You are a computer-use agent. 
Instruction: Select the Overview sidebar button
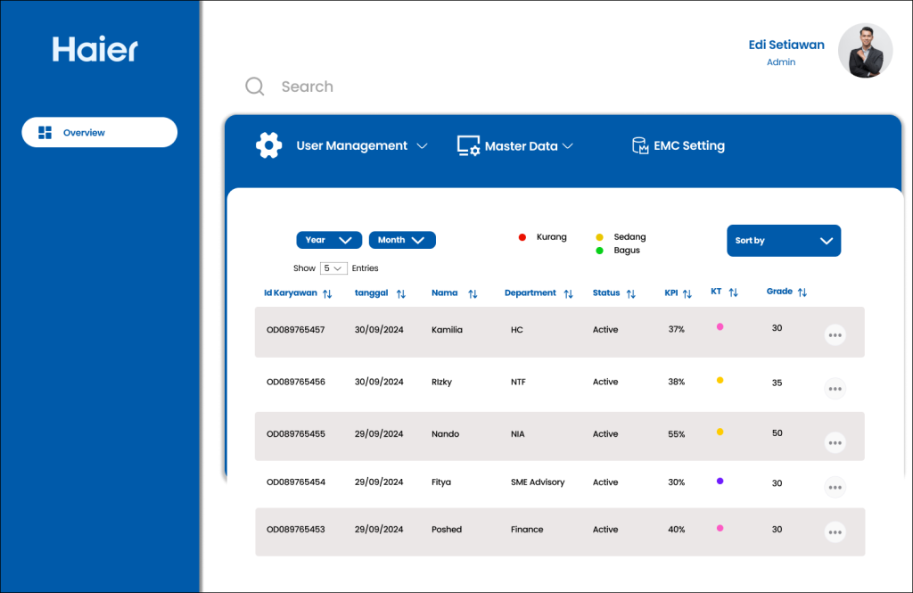click(x=100, y=132)
